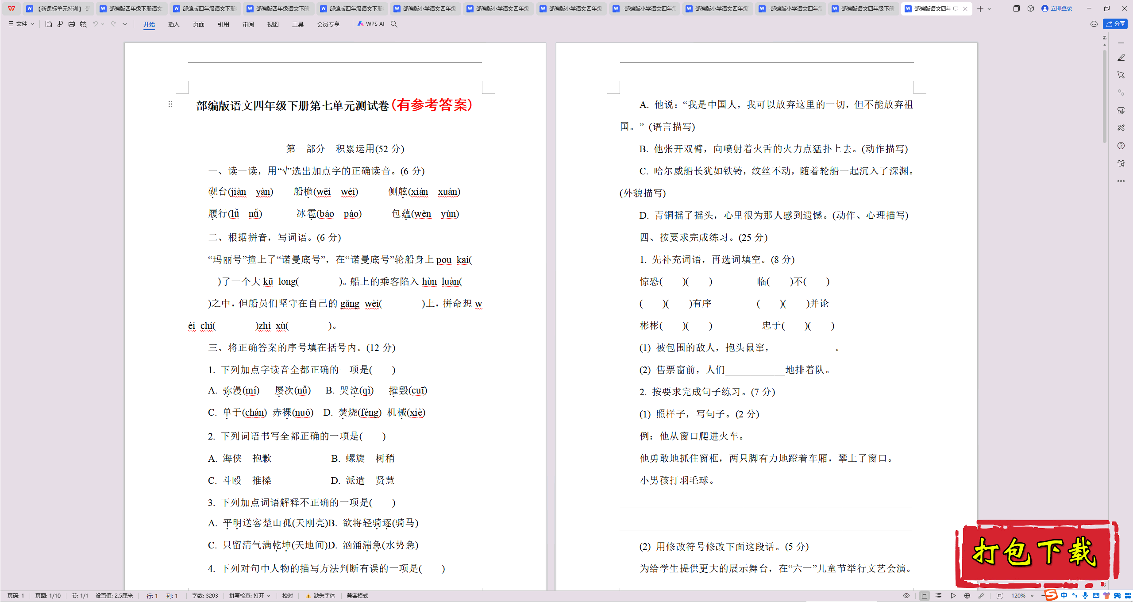The height and width of the screenshot is (602, 1133).
Task: Toggle eye protection mode in status bar
Action: click(906, 596)
